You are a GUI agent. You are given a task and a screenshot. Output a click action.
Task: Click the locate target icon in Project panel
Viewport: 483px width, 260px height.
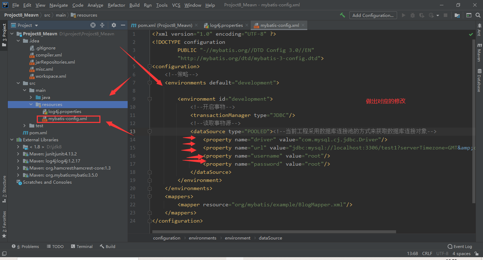93,25
